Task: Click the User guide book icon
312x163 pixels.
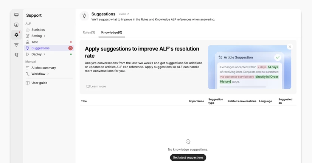Action: (28, 83)
